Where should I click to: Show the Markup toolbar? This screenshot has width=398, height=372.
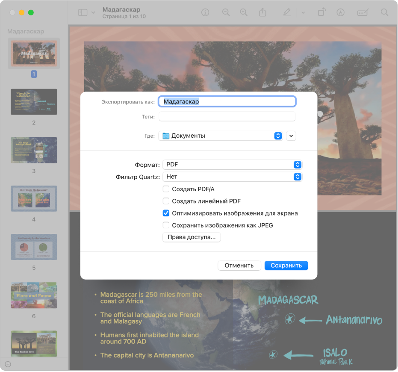coord(340,12)
